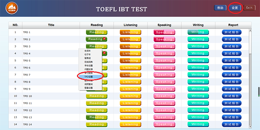The image size is (260, 130).
Task: View the 测试报告 for TPO 1
Action: 232,32
